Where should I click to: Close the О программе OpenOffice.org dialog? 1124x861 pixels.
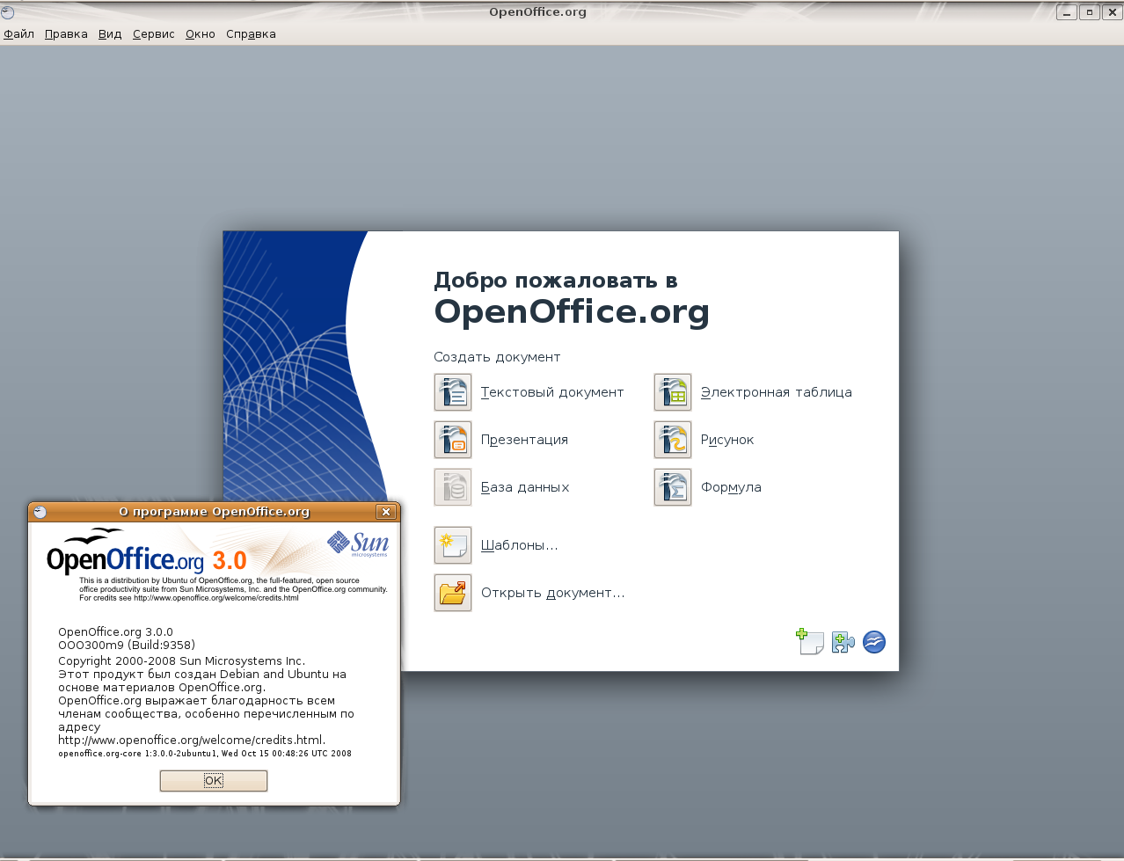click(385, 512)
